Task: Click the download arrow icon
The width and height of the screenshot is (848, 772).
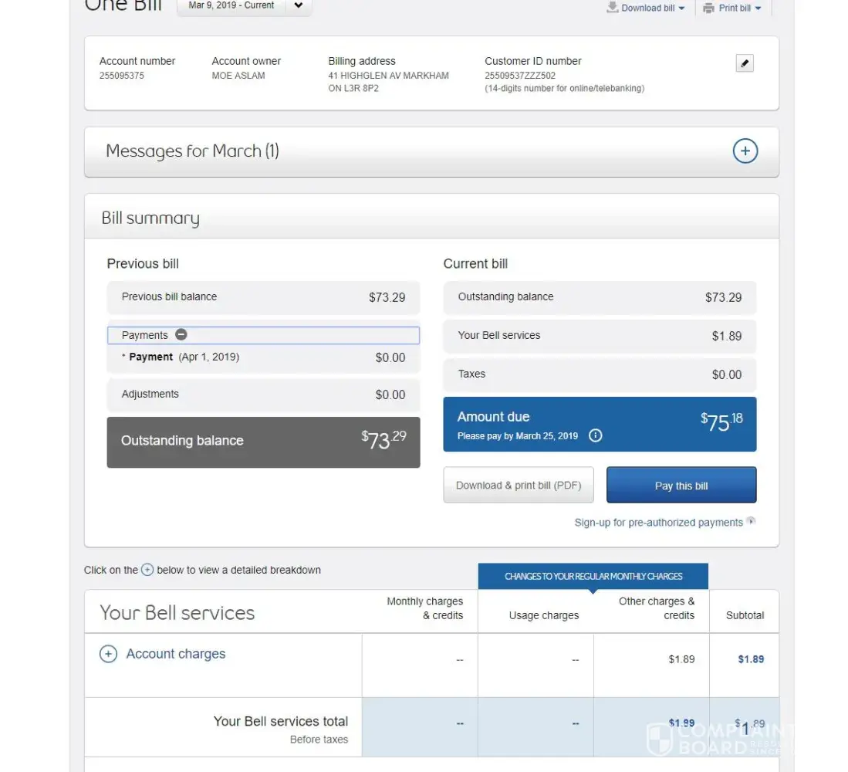Action: [x=613, y=7]
